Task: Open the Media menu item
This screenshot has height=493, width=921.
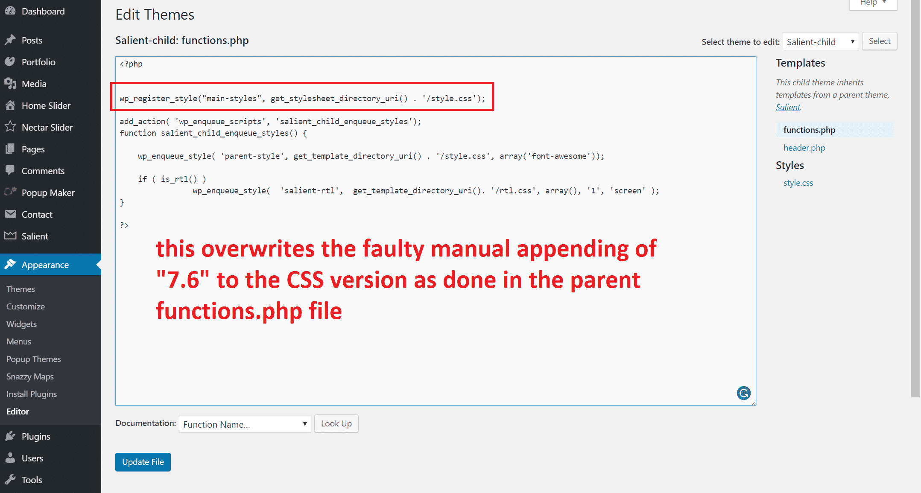Action: (x=50, y=84)
